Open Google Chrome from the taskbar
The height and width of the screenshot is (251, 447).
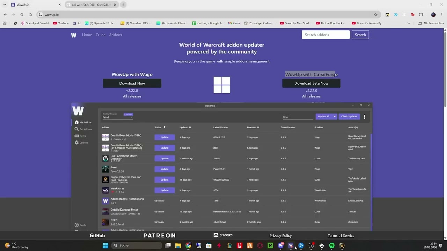pyautogui.click(x=188, y=245)
